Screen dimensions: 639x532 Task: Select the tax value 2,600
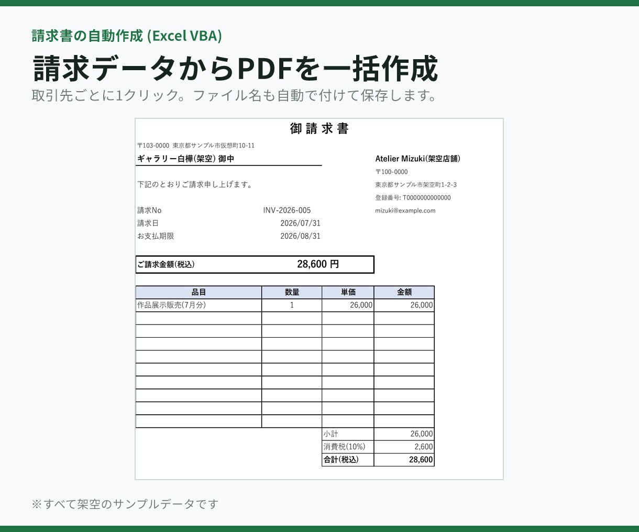(x=424, y=447)
